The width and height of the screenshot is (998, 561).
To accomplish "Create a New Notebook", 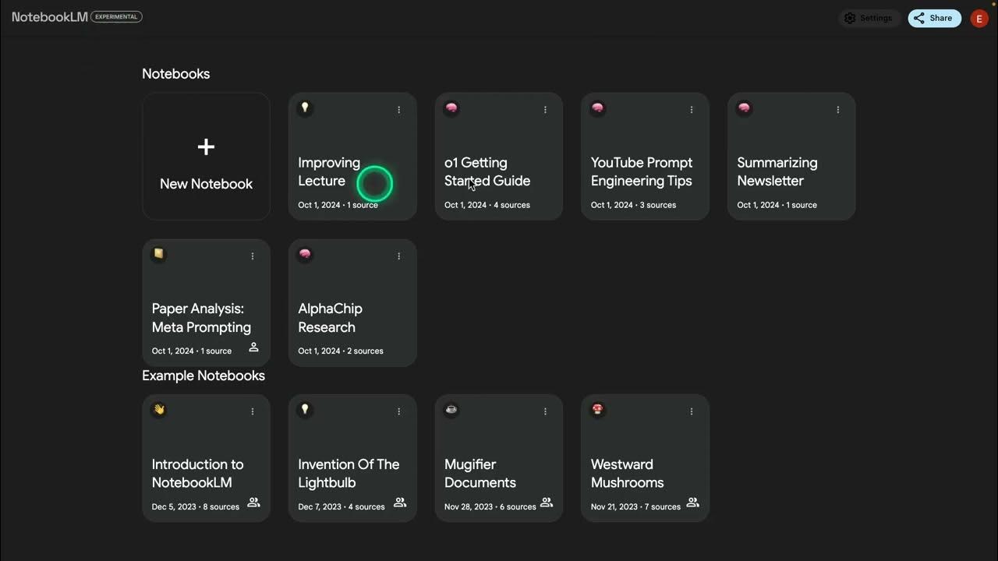I will (x=206, y=157).
